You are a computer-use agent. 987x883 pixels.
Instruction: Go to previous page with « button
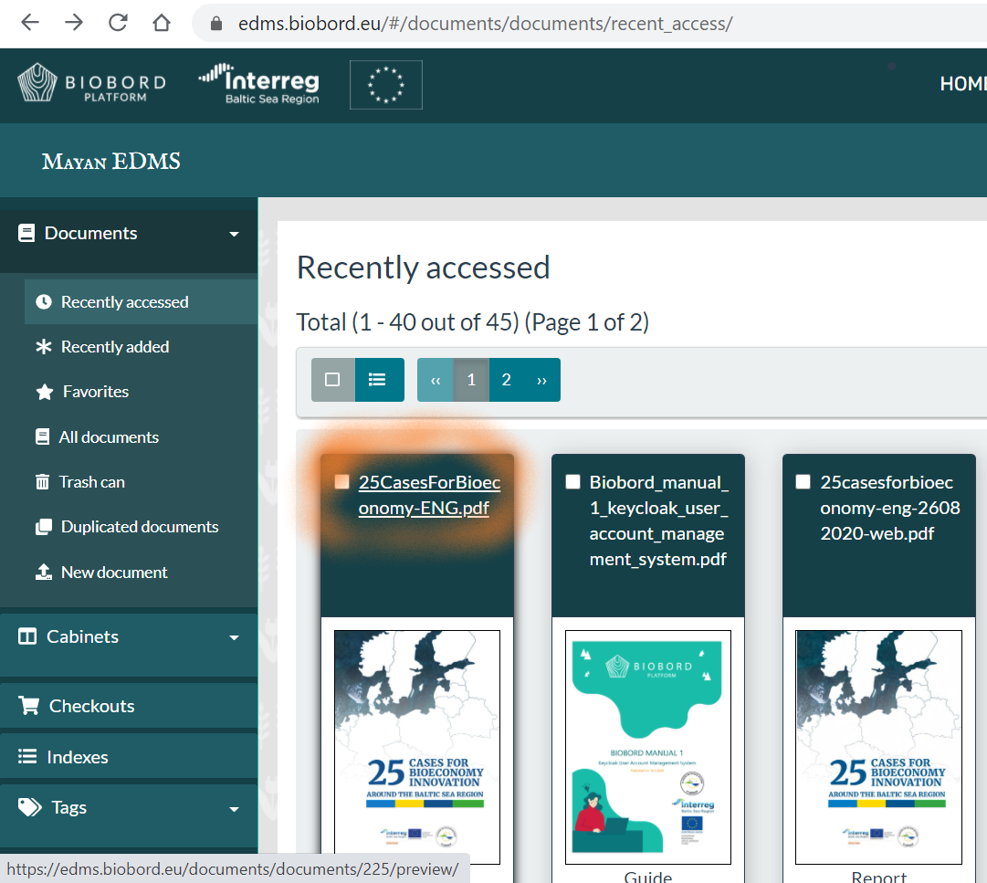point(435,380)
